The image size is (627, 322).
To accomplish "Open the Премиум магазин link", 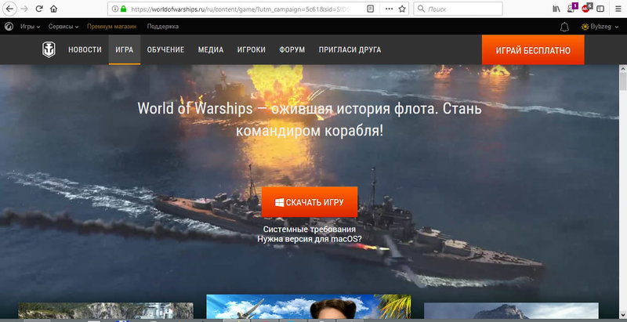I will (x=111, y=27).
